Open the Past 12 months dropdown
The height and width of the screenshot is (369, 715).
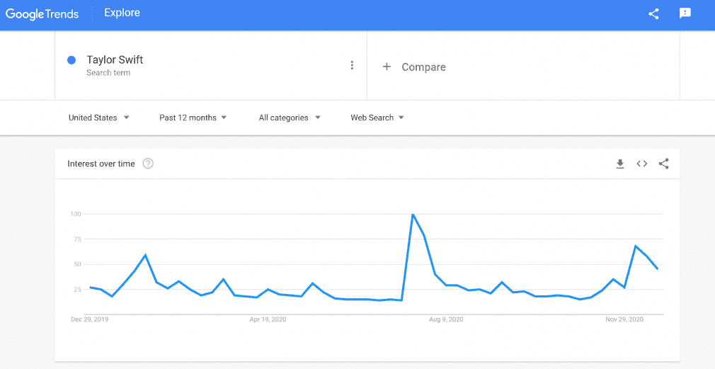(193, 118)
